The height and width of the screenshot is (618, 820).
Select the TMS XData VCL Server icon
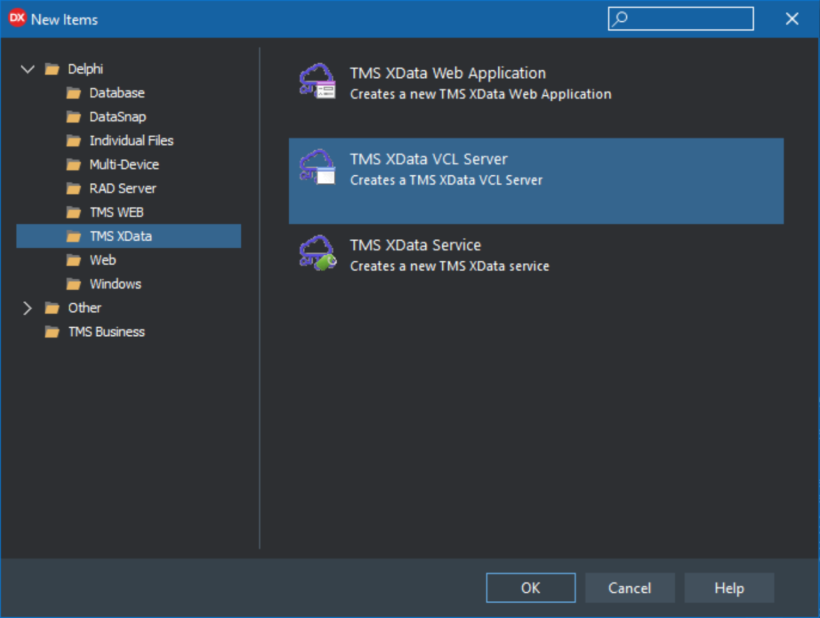(318, 167)
